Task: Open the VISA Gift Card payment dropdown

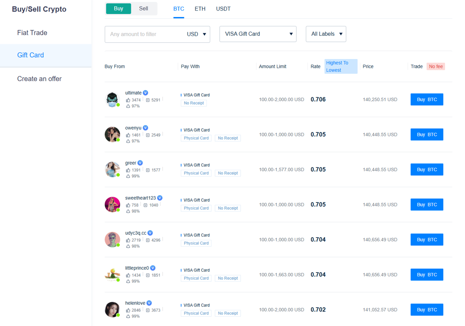Action: coord(258,34)
